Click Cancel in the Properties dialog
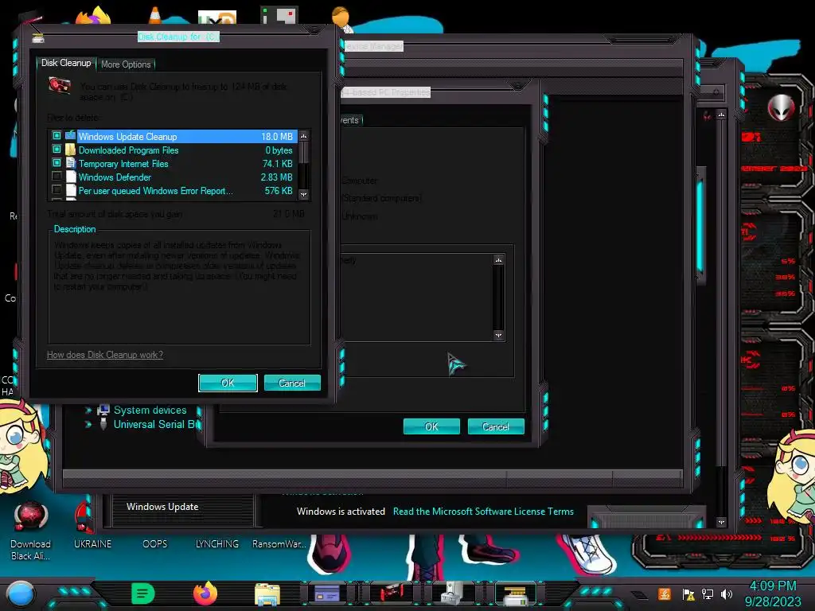 click(496, 426)
